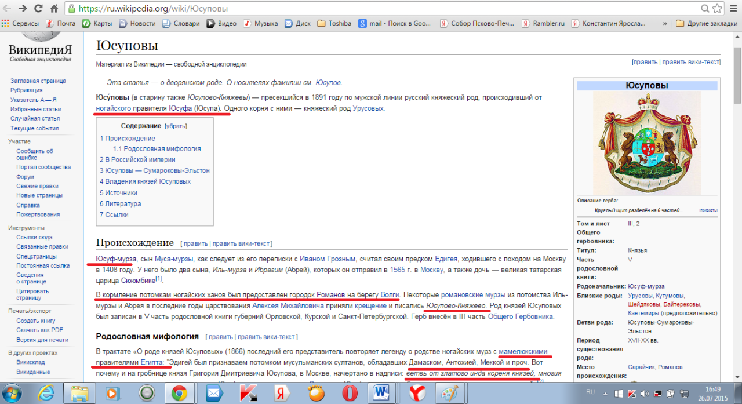Open the Toshiba bookmark folder
Viewport: 742px width, 404px height.
[x=334, y=23]
